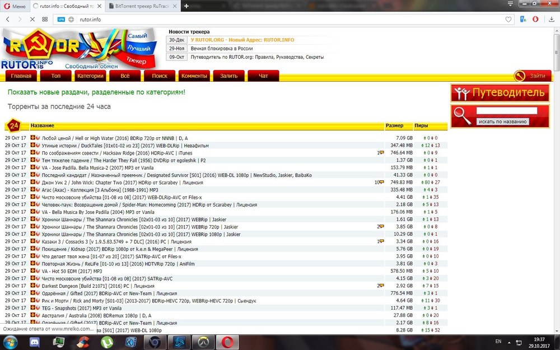Image resolution: width=560 pixels, height=350 pixels.
Task: Open news link Путеводитель по RUTOR.org
Action: [257, 57]
